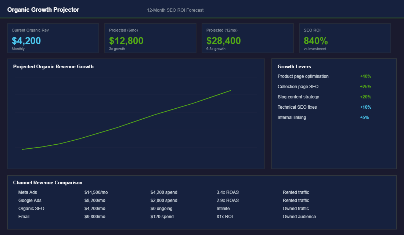Click the +40% value beside Product page optimisation
Screen dimensions: 404x235
(366, 76)
